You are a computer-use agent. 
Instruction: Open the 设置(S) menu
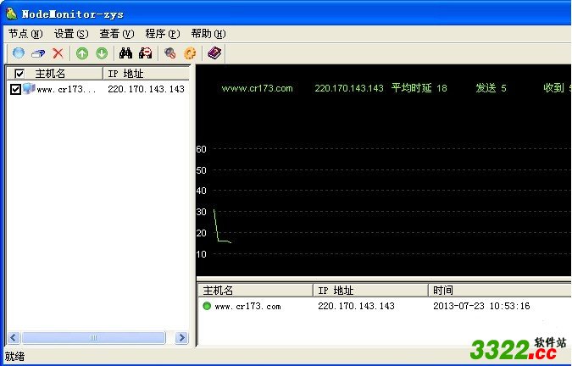tap(71, 34)
